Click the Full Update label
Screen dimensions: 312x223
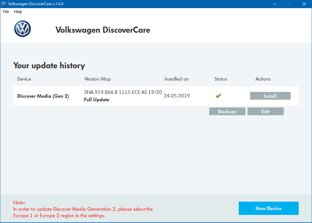pyautogui.click(x=97, y=100)
